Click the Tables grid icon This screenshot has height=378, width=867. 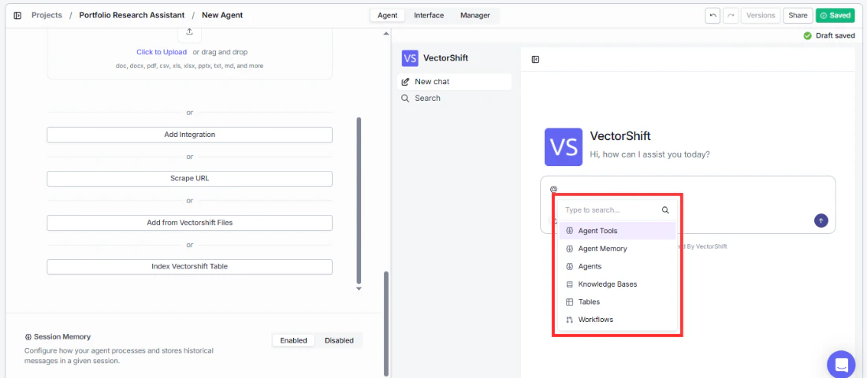pyautogui.click(x=570, y=302)
